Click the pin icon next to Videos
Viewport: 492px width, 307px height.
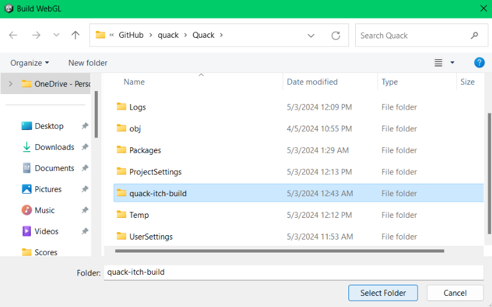(x=85, y=231)
